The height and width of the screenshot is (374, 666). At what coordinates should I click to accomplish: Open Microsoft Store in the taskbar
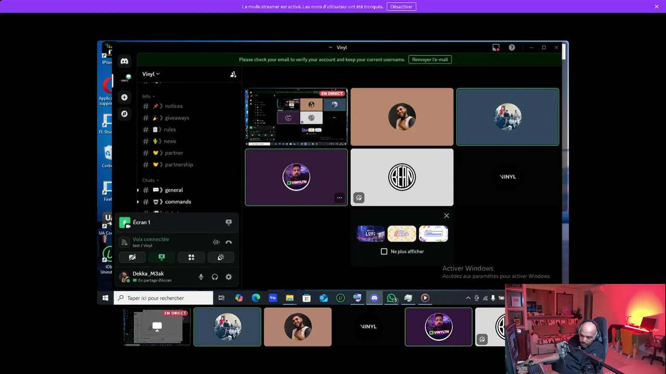pyautogui.click(x=306, y=298)
